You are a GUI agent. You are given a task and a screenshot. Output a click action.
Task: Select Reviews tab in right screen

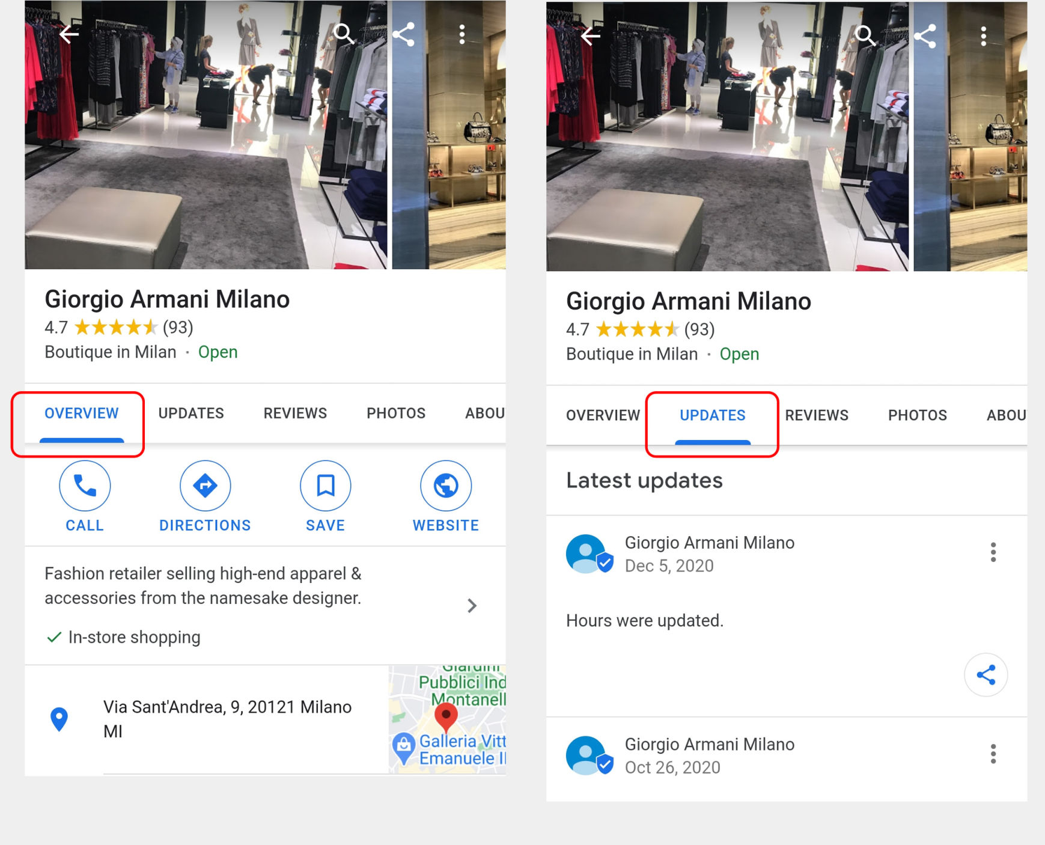pos(817,415)
